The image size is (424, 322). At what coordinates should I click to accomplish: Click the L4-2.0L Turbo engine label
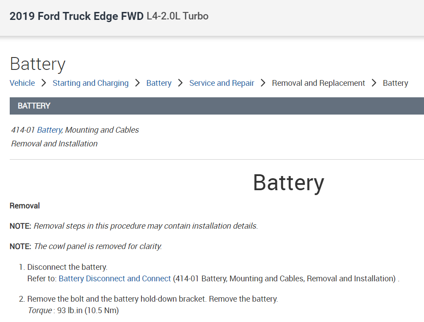point(177,16)
